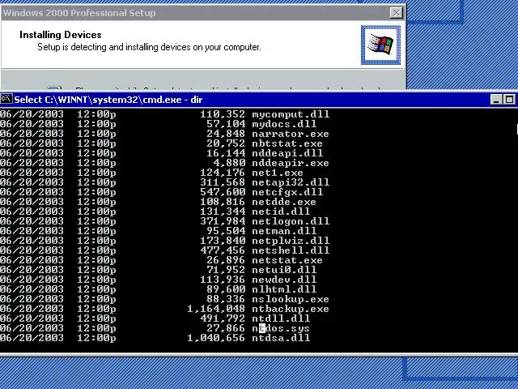The height and width of the screenshot is (389, 518).
Task: Minimize the cmd.exe console window
Action: pos(496,100)
